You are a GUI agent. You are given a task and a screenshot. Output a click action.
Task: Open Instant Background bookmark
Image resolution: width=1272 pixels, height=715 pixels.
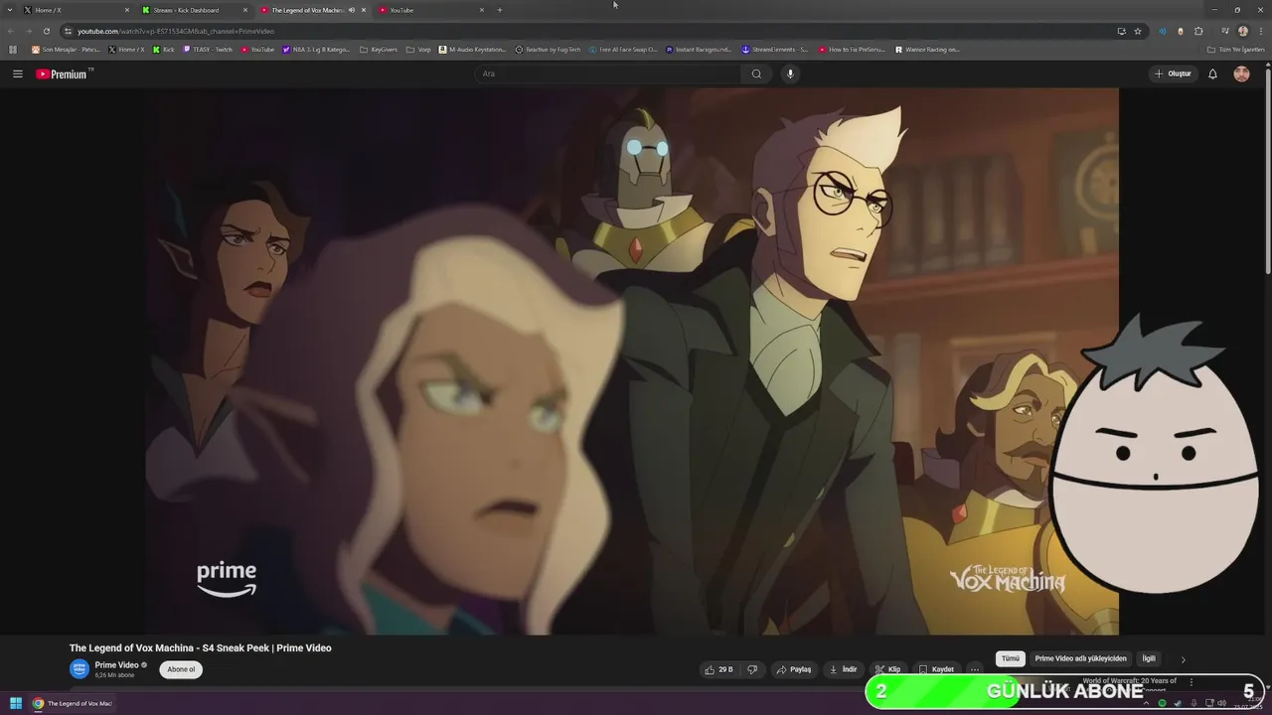[x=699, y=49]
